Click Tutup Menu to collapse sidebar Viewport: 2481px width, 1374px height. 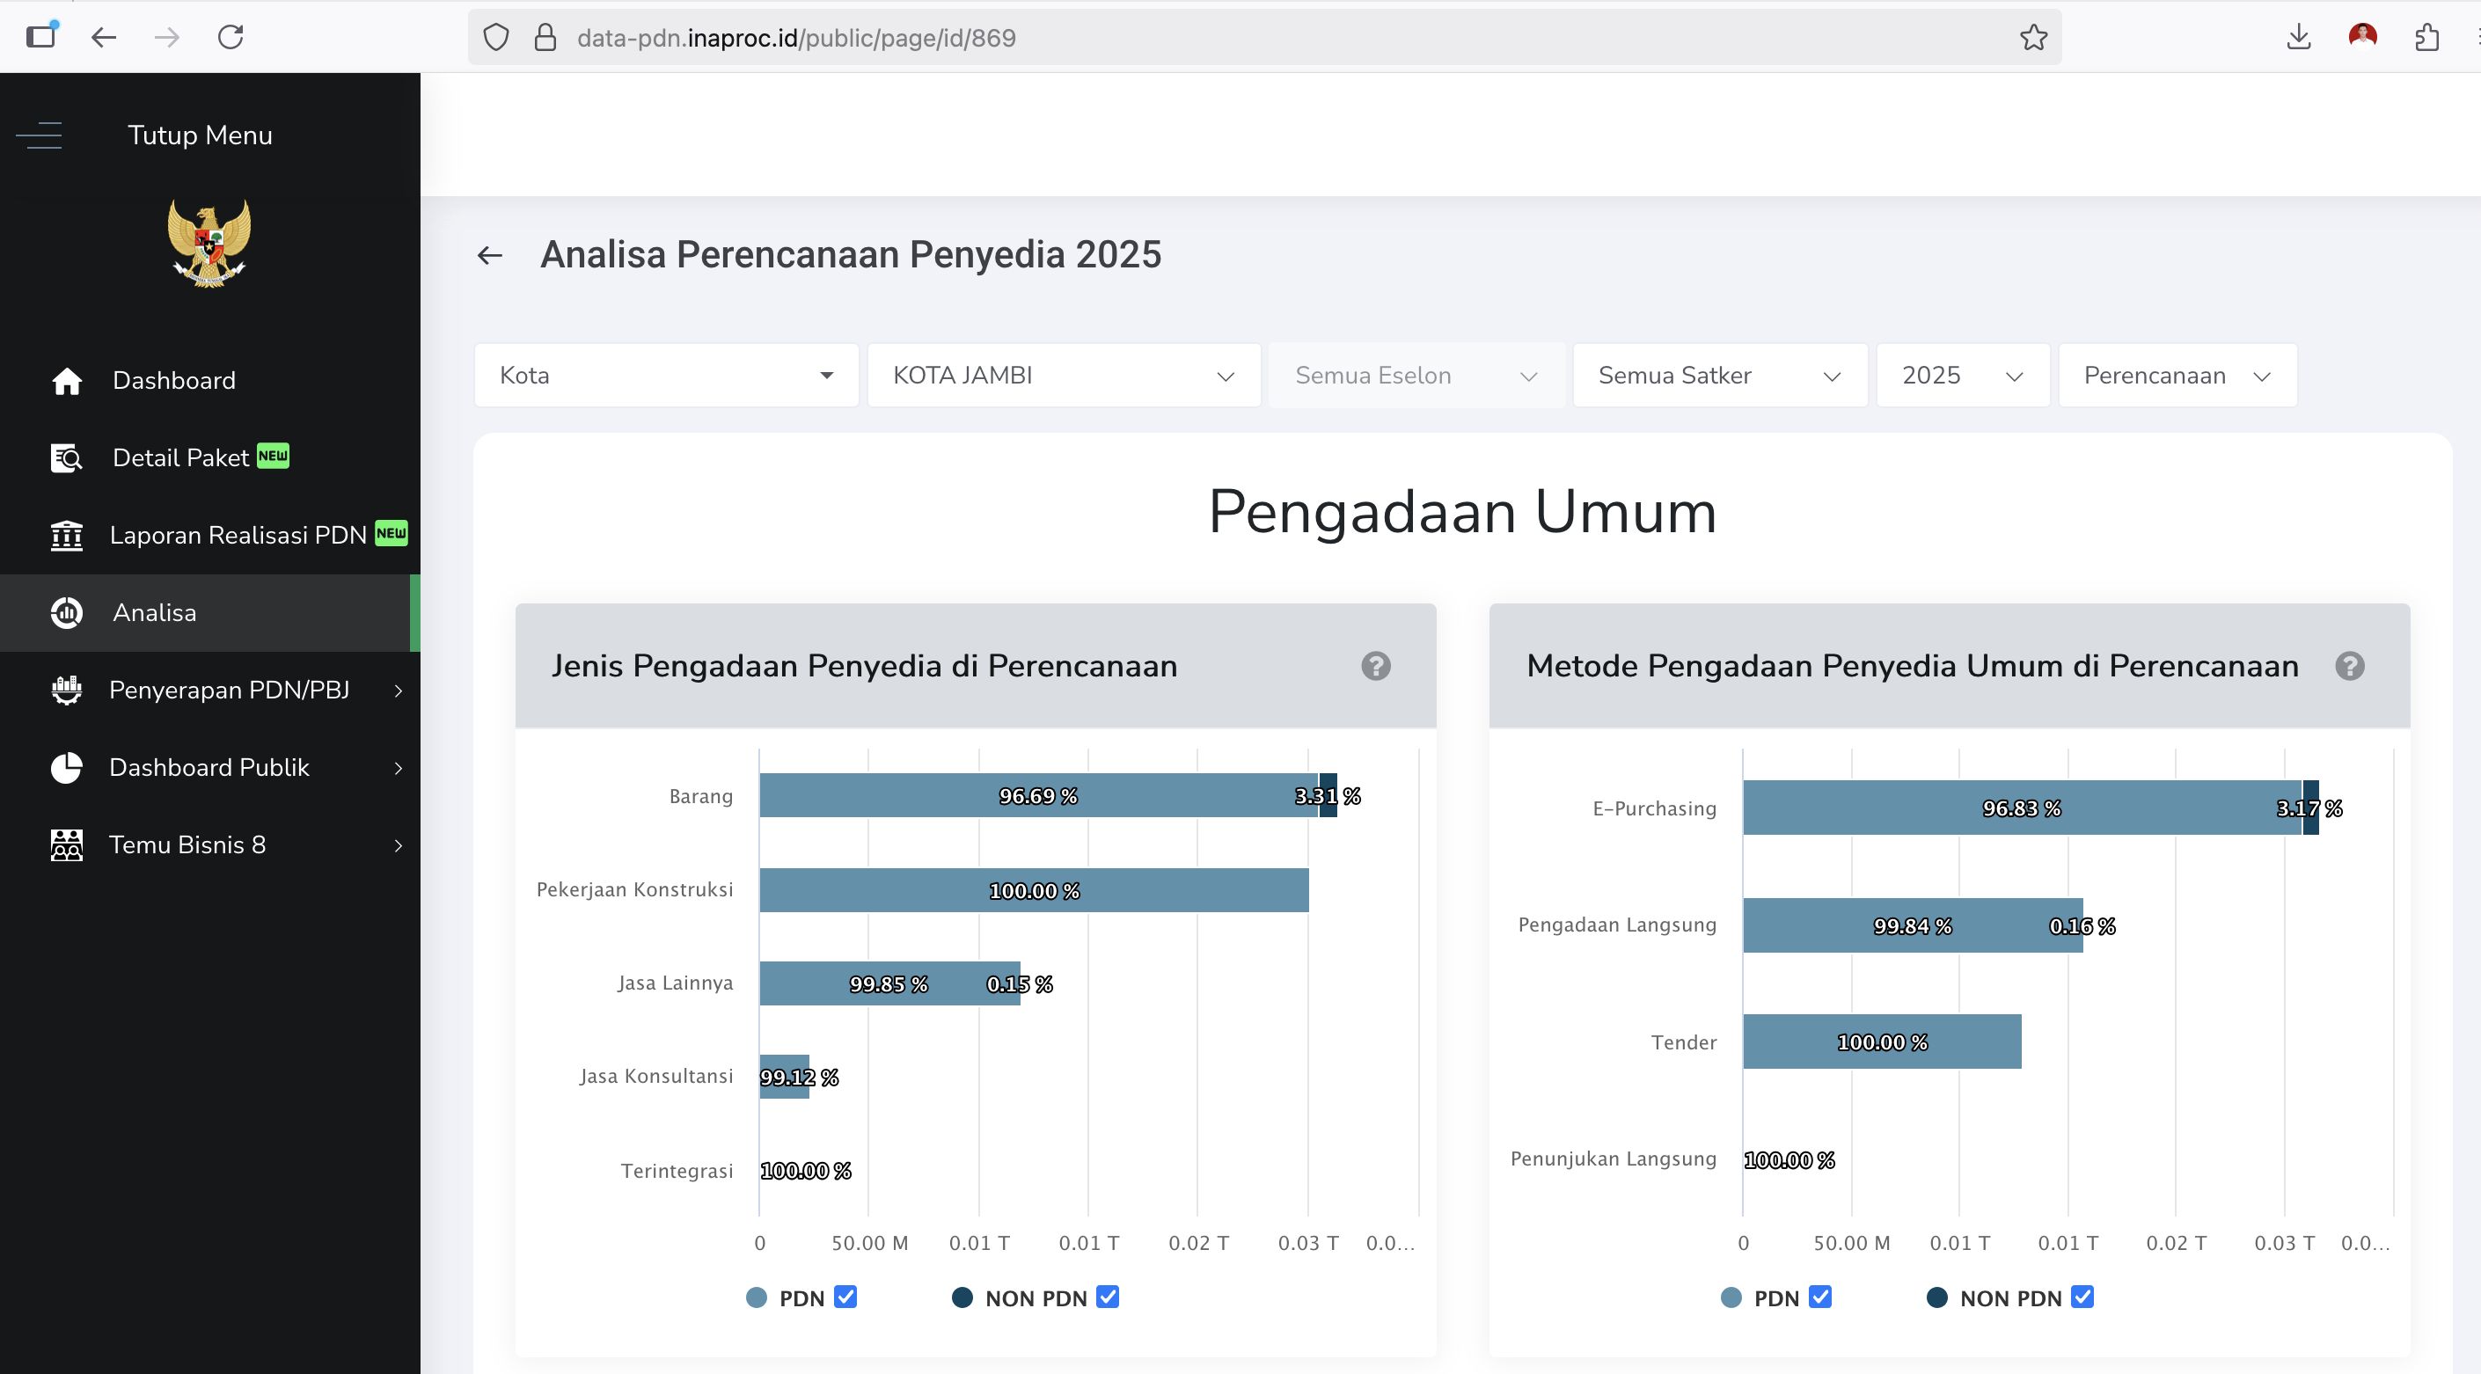(x=200, y=135)
